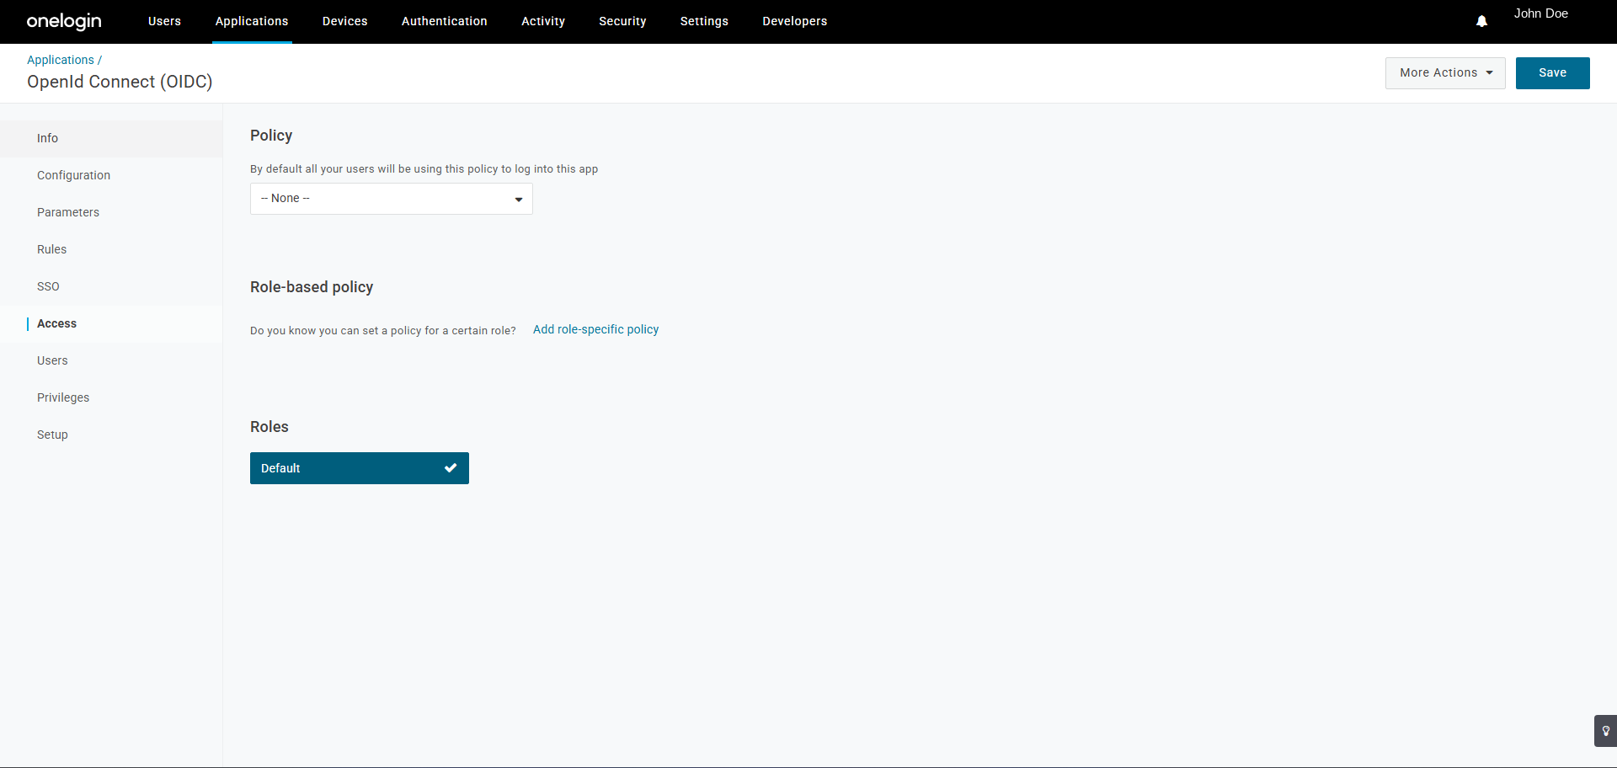Screen dimensions: 1617x768
Task: Switch to the Privileges sidebar tab
Action: (111, 397)
